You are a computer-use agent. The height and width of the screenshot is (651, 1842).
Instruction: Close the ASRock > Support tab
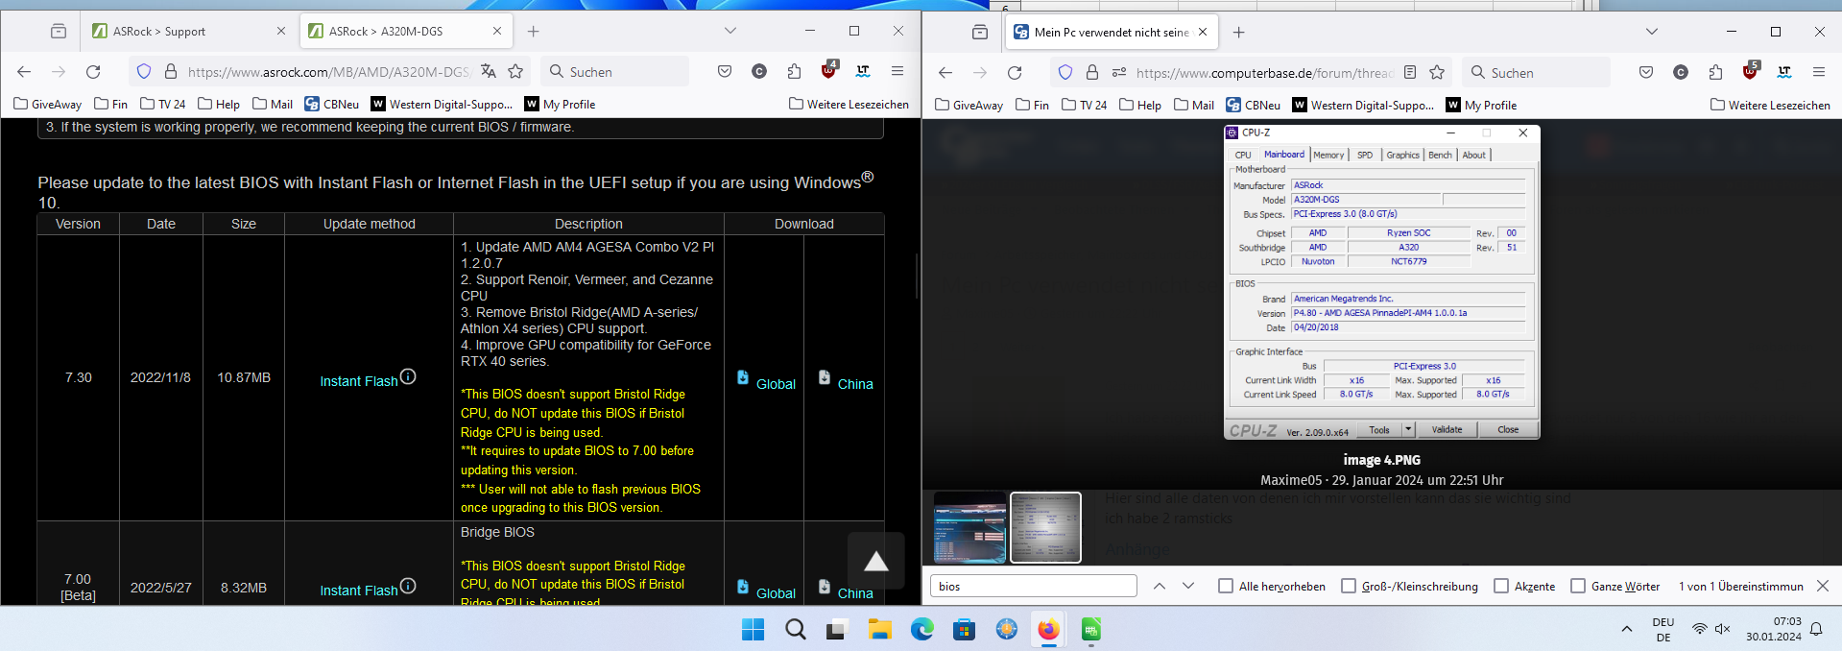pyautogui.click(x=281, y=31)
